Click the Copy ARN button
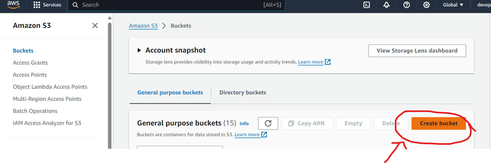Viewport: 491px width, 163px height. click(x=307, y=123)
